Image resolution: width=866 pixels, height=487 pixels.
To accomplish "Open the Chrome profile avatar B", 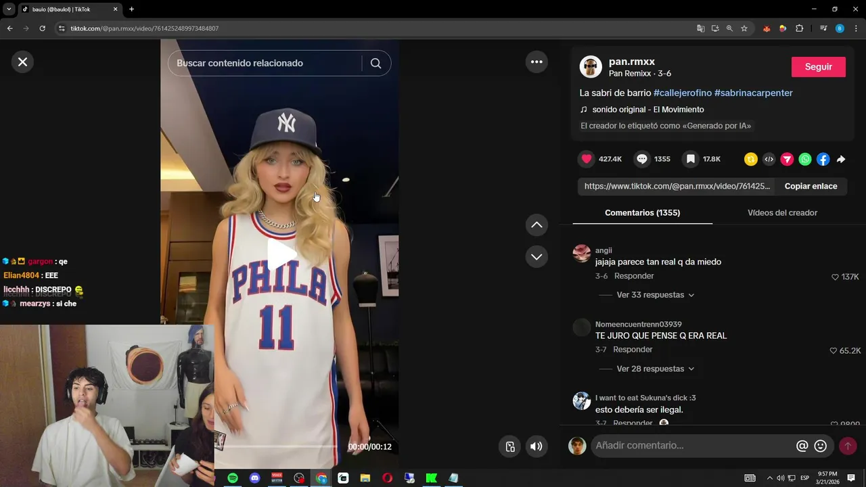I will click(840, 28).
